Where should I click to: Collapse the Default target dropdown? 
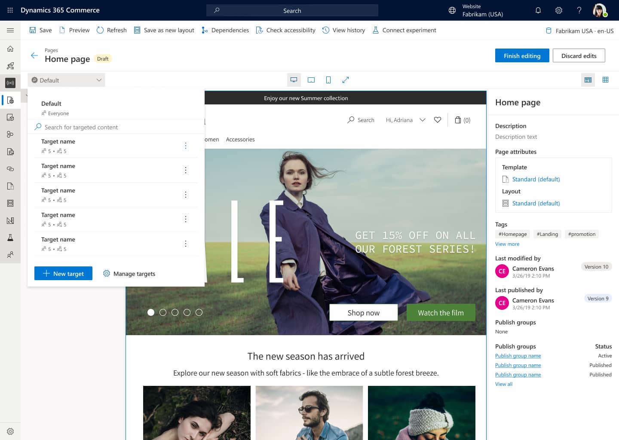point(66,80)
